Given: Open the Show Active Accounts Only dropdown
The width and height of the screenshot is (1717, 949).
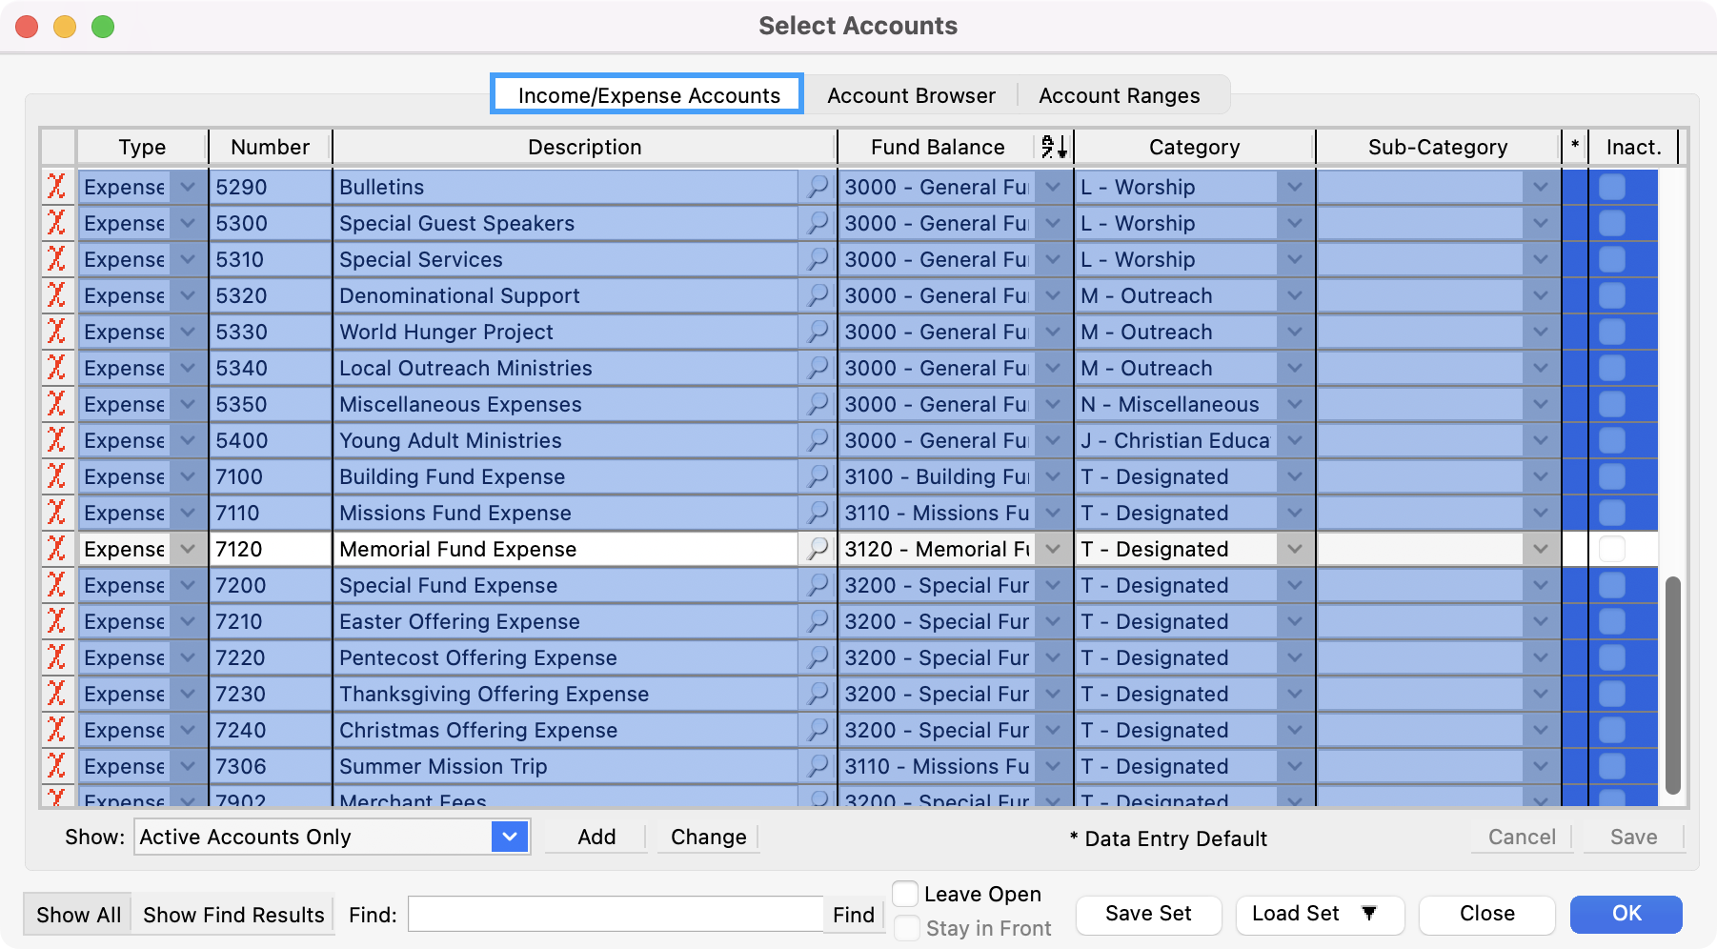Looking at the screenshot, I should click(x=510, y=837).
